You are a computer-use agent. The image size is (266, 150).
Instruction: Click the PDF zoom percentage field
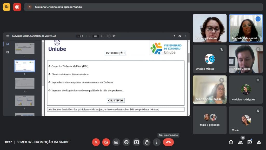[96, 36]
